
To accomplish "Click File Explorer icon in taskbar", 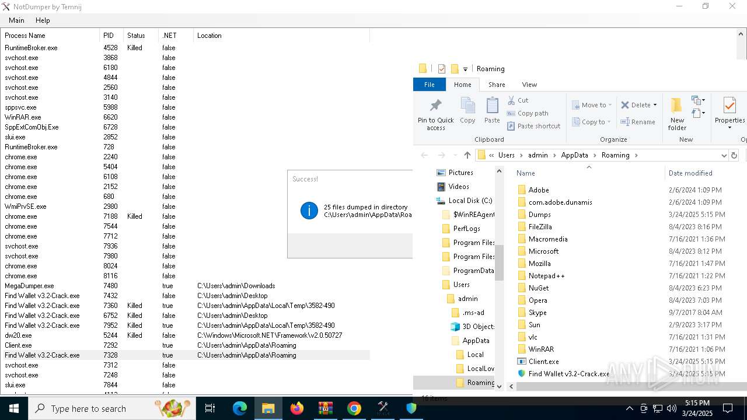I will click(x=268, y=408).
